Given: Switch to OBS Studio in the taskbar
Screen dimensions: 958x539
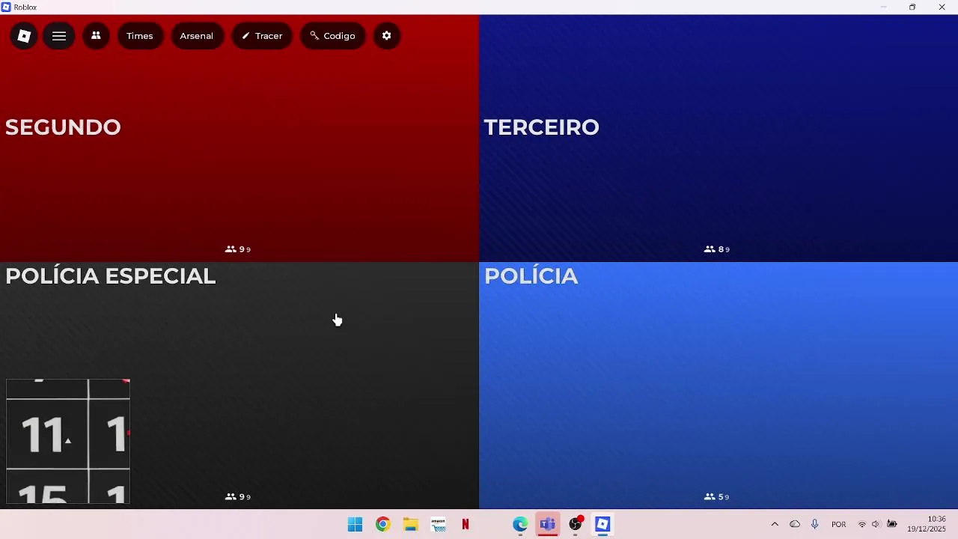Looking at the screenshot, I should click(x=576, y=525).
